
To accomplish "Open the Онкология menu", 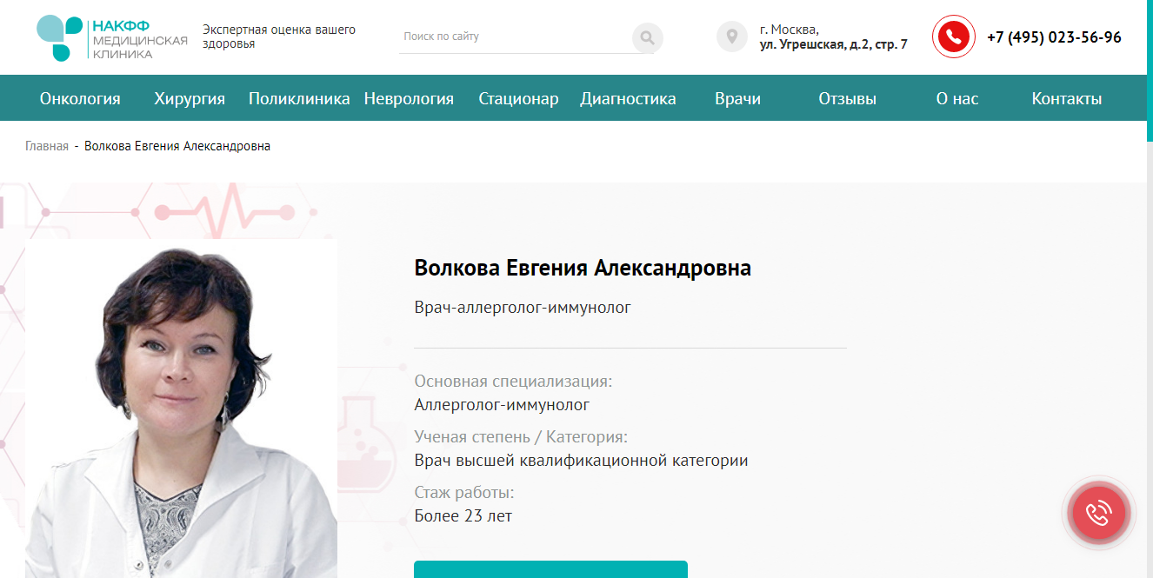I will coord(80,98).
